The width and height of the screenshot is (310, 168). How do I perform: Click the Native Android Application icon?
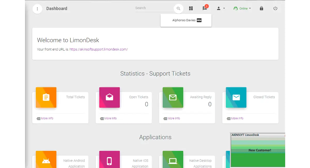click(x=46, y=160)
